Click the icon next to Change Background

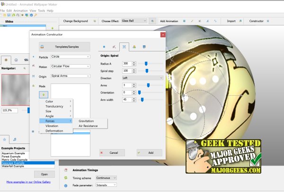pos(94,21)
